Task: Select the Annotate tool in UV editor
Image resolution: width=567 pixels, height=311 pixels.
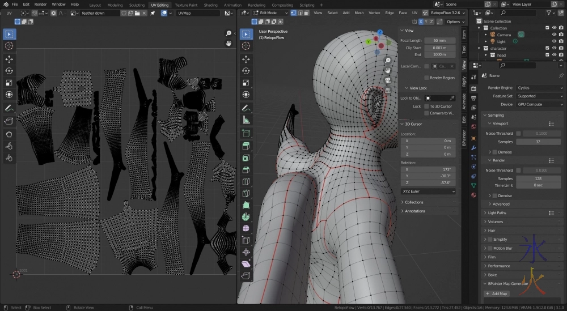Action: (10, 108)
